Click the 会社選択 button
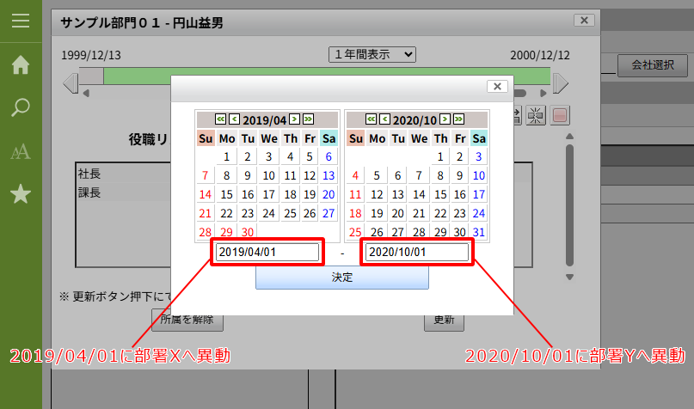 (652, 64)
